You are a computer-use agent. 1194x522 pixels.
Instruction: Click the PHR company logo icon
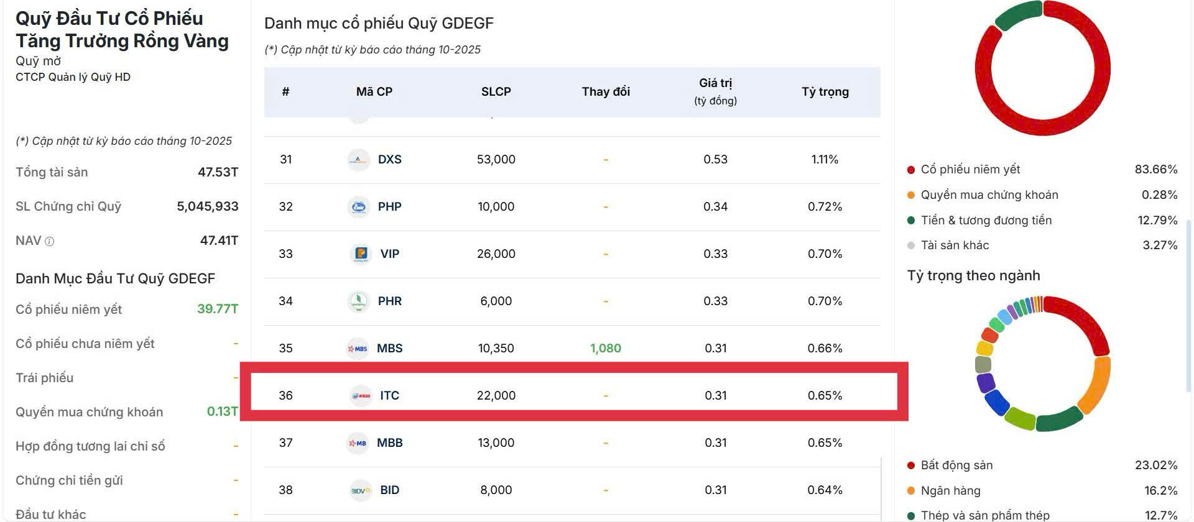pos(358,301)
